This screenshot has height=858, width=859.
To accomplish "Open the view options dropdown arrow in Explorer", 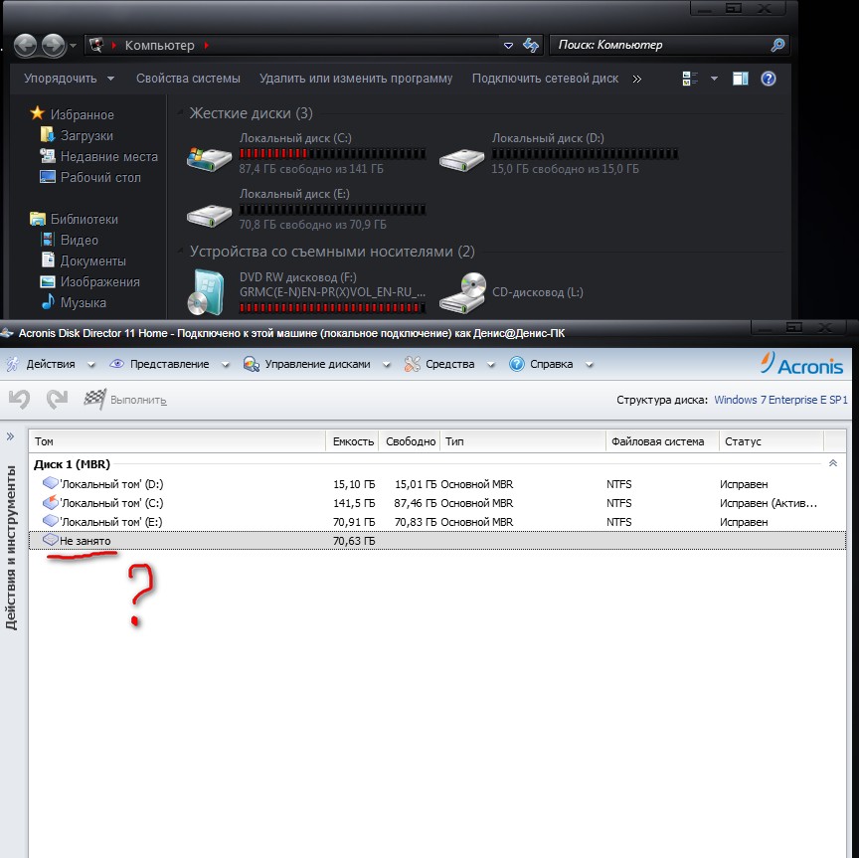I will coord(714,79).
